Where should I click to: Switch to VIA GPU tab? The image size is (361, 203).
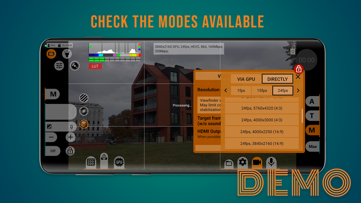coord(246,79)
